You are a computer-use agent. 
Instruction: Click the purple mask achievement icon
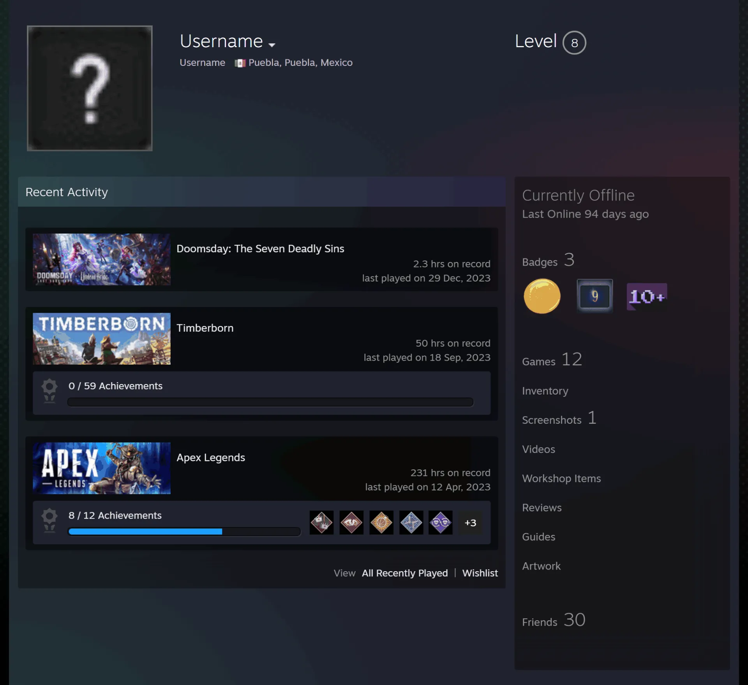441,522
